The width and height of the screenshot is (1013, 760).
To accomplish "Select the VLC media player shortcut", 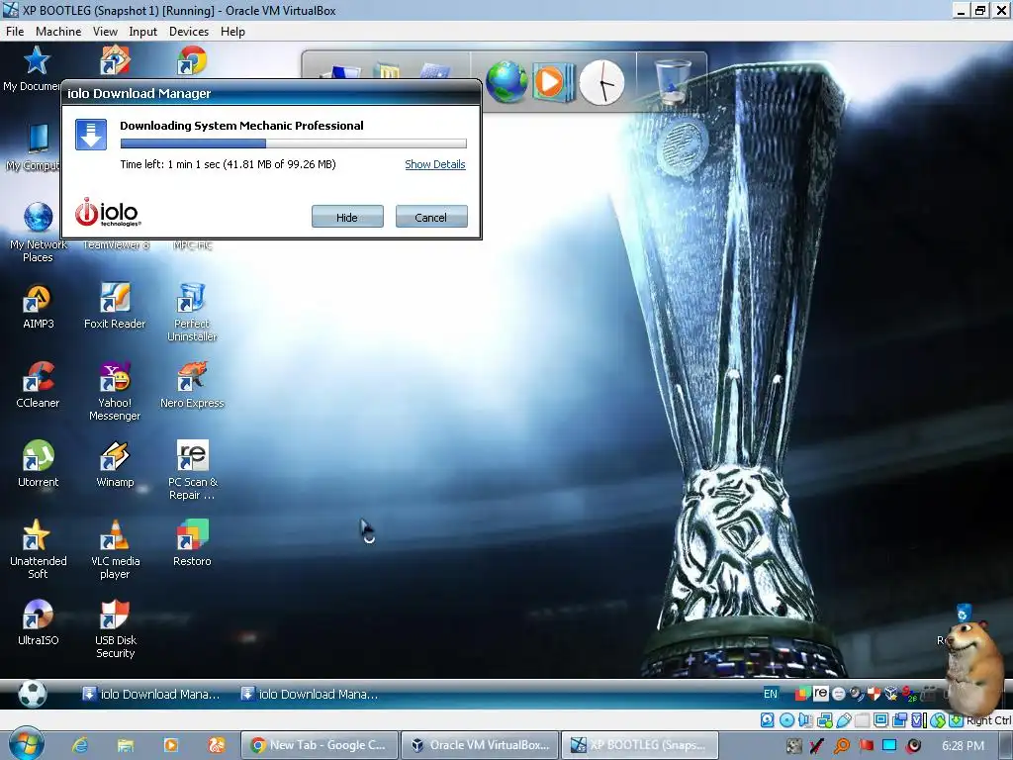I will point(115,535).
